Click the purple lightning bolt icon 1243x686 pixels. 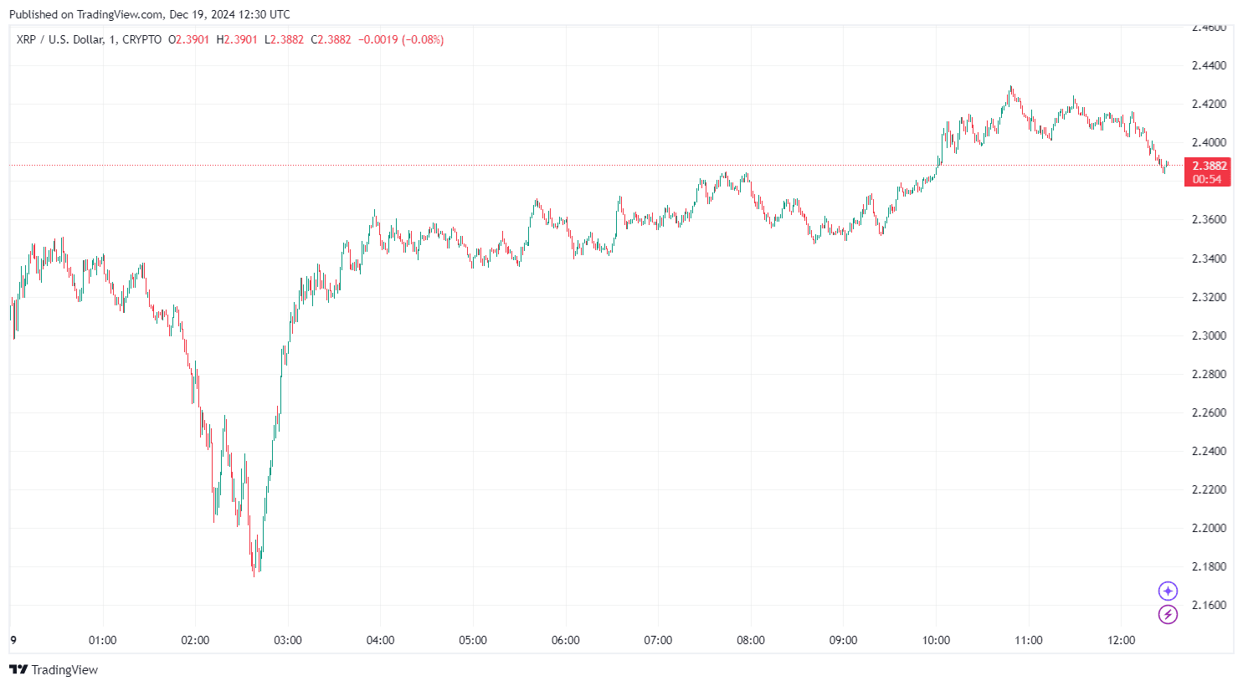[1168, 615]
